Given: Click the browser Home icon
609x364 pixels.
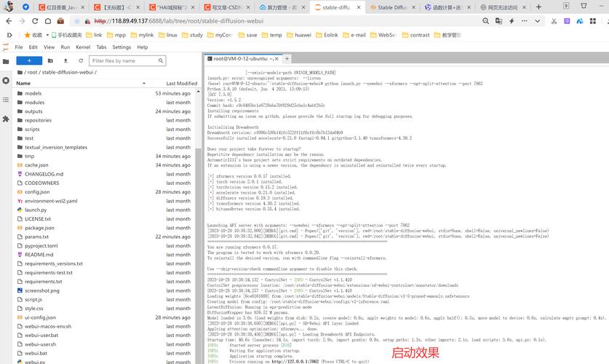Looking at the screenshot, I should pos(48,21).
